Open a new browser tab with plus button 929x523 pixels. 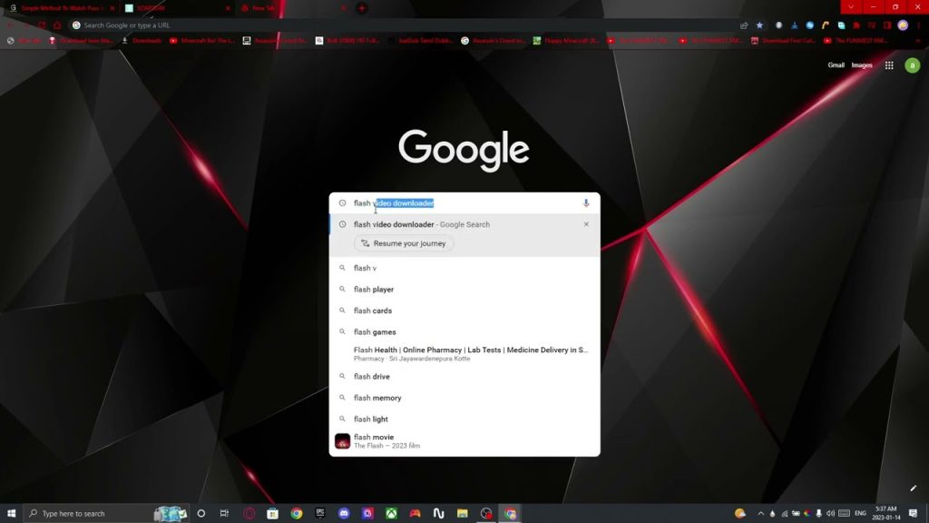point(362,8)
